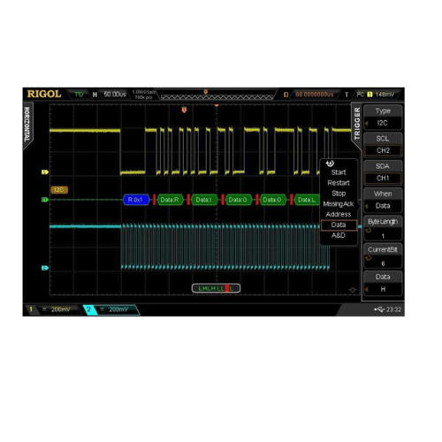Open the When condition menu
The image size is (442, 442).
[383, 200]
